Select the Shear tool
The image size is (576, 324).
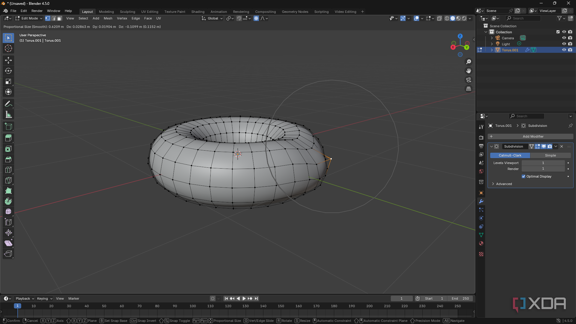click(8, 243)
